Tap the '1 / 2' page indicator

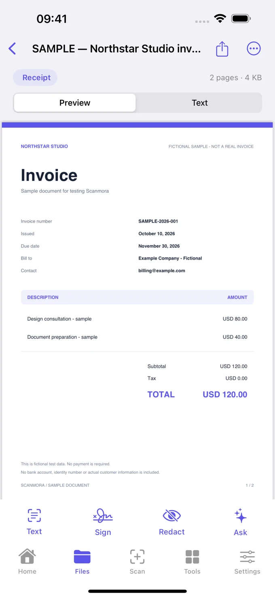[x=250, y=485]
